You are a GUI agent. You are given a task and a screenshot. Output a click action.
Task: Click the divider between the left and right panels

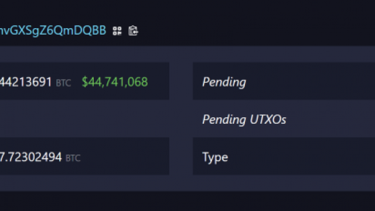click(x=181, y=118)
